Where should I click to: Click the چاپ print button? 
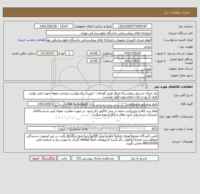[x=64, y=158]
